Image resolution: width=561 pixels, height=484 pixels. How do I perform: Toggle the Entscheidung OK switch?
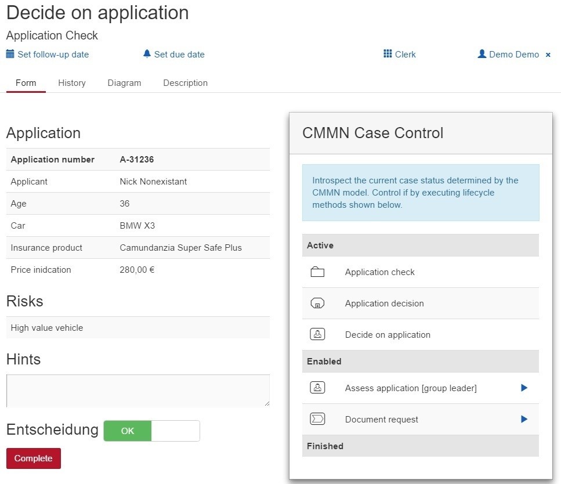click(151, 431)
